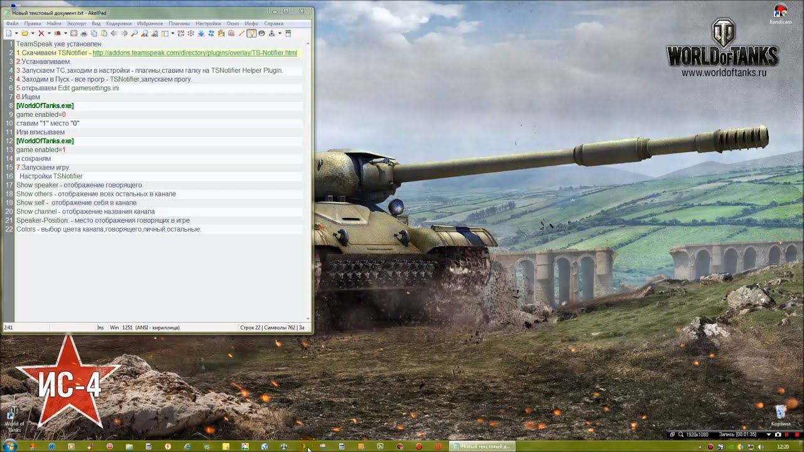This screenshot has height=452, width=804.
Task: Click the 'Win 1251 (ANSI - кириллица)' status entry
Action: coord(145,327)
